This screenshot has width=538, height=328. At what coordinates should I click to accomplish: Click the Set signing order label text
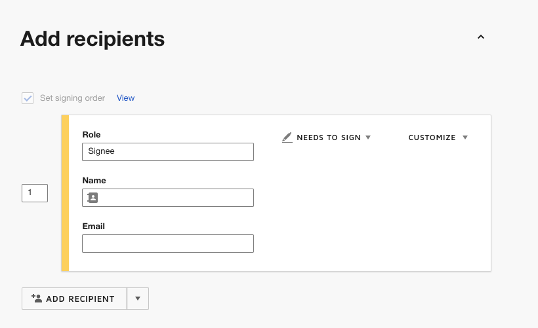click(x=72, y=98)
